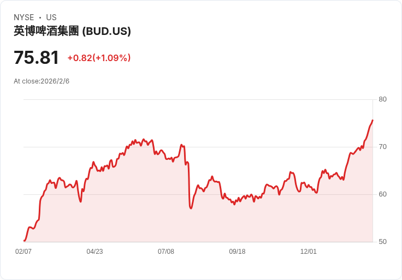Select the 12/01 x-axis date label

click(309, 252)
